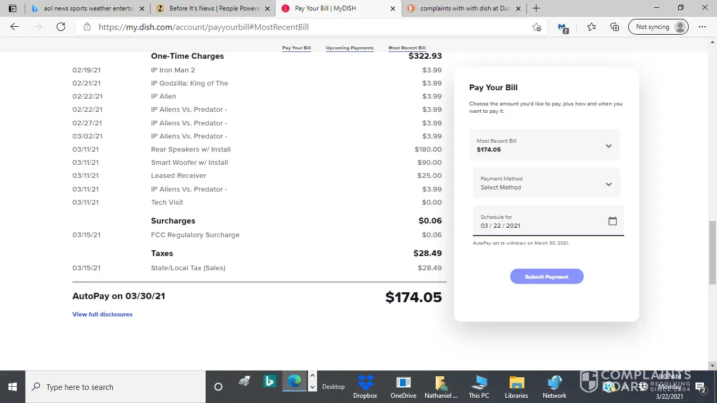The width and height of the screenshot is (717, 403).
Task: Expand the Payment Method dropdown
Action: tap(608, 184)
